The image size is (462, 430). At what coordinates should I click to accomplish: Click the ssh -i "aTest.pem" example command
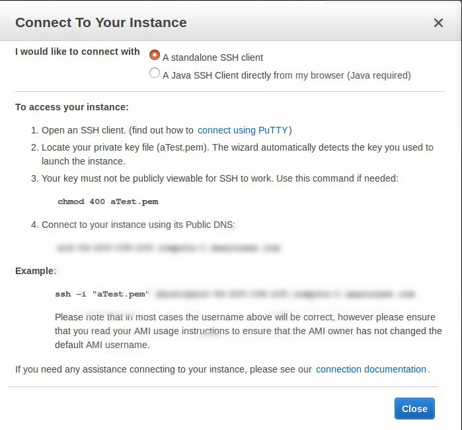click(x=235, y=294)
